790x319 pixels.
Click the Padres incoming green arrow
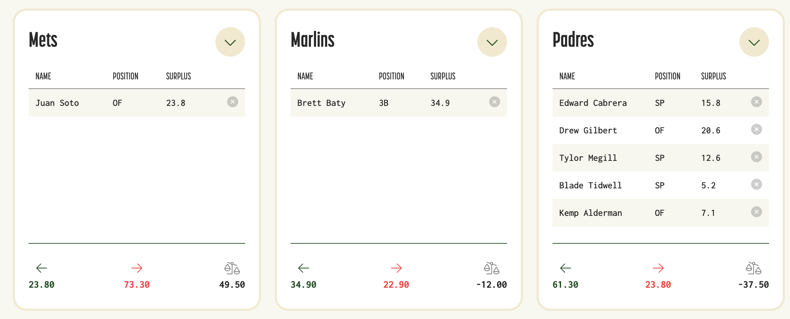click(566, 268)
